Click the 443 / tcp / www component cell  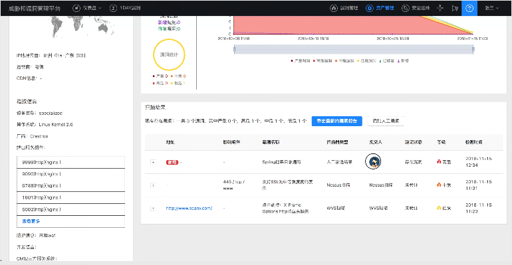(x=234, y=185)
